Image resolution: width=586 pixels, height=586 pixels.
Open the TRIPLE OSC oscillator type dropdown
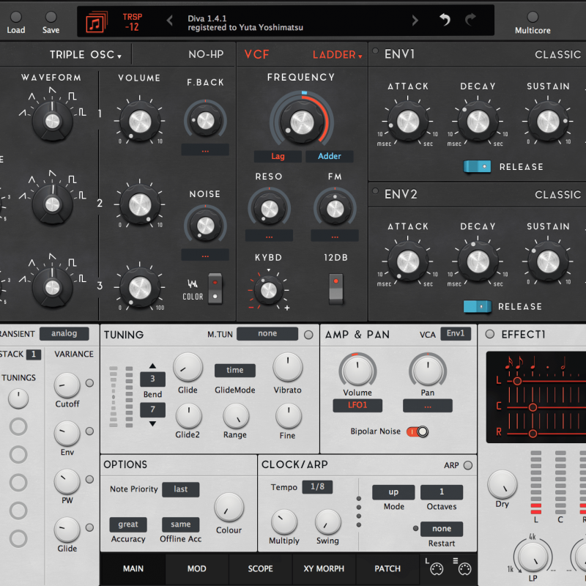click(x=85, y=55)
